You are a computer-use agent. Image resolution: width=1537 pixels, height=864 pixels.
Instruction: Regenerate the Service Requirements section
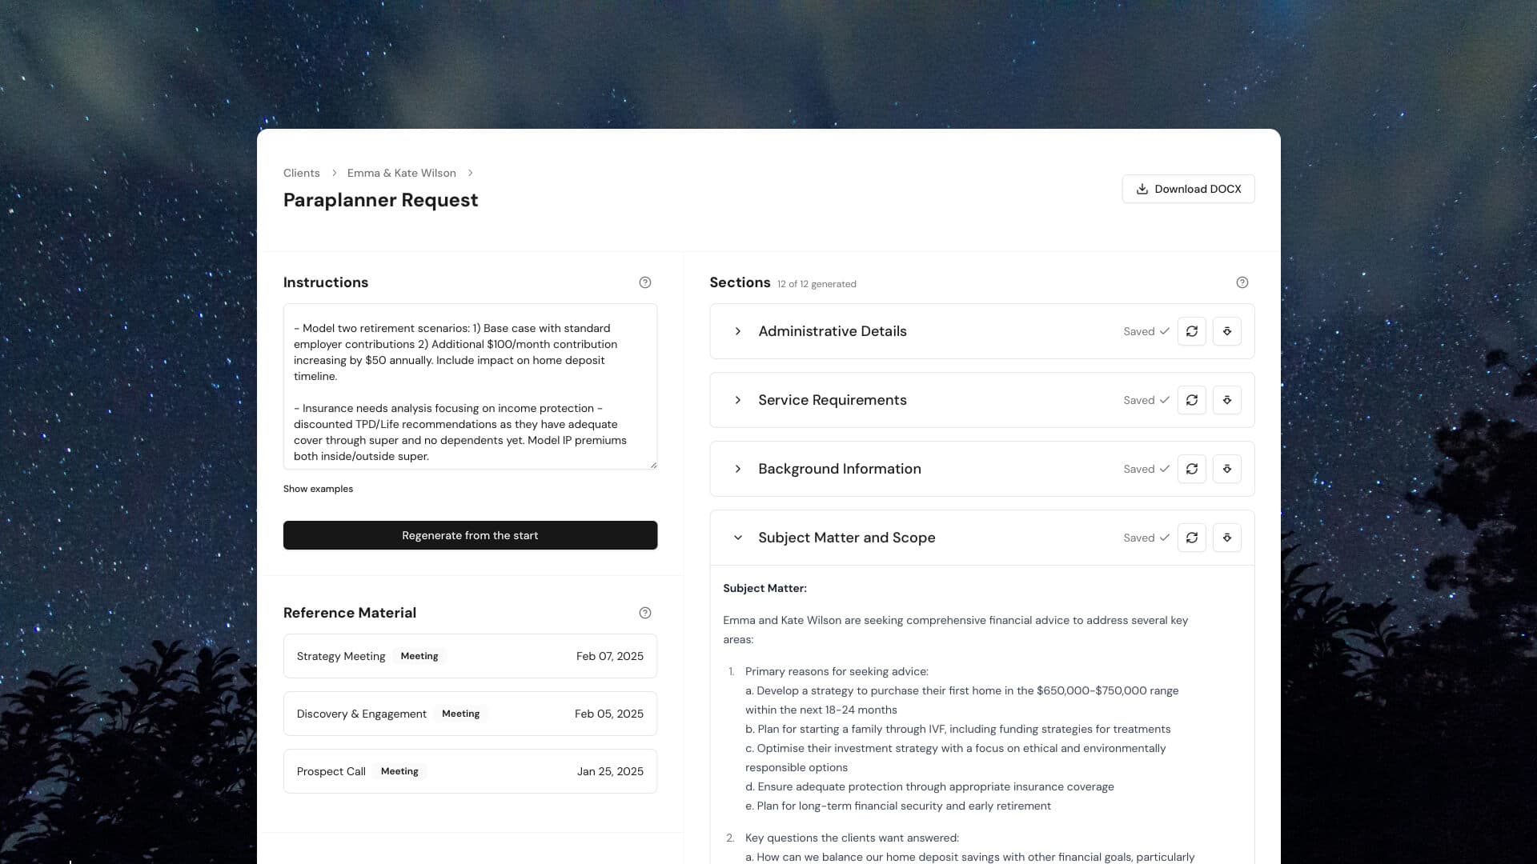point(1192,400)
